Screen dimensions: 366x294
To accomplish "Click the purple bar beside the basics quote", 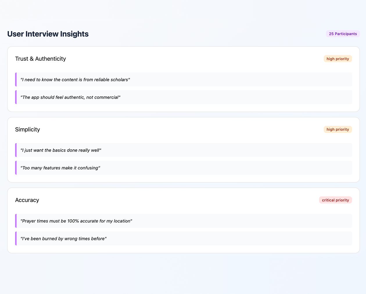I will point(16,150).
